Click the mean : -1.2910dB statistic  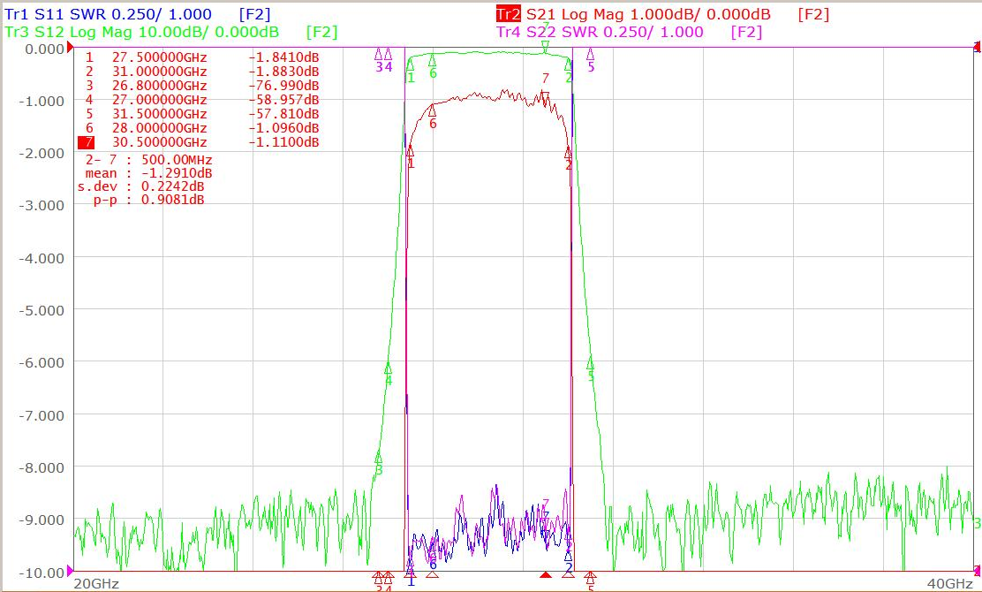click(148, 173)
